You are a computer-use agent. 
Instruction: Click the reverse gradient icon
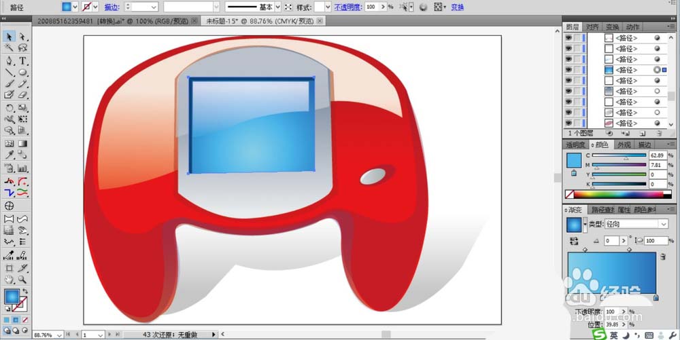pyautogui.click(x=575, y=241)
